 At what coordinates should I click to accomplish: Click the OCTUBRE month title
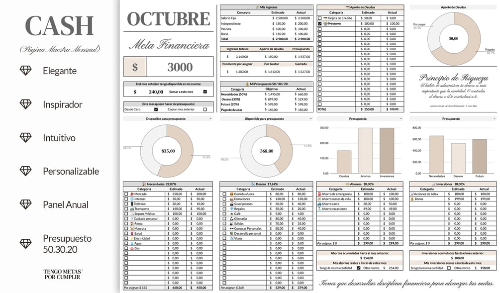tap(168, 19)
